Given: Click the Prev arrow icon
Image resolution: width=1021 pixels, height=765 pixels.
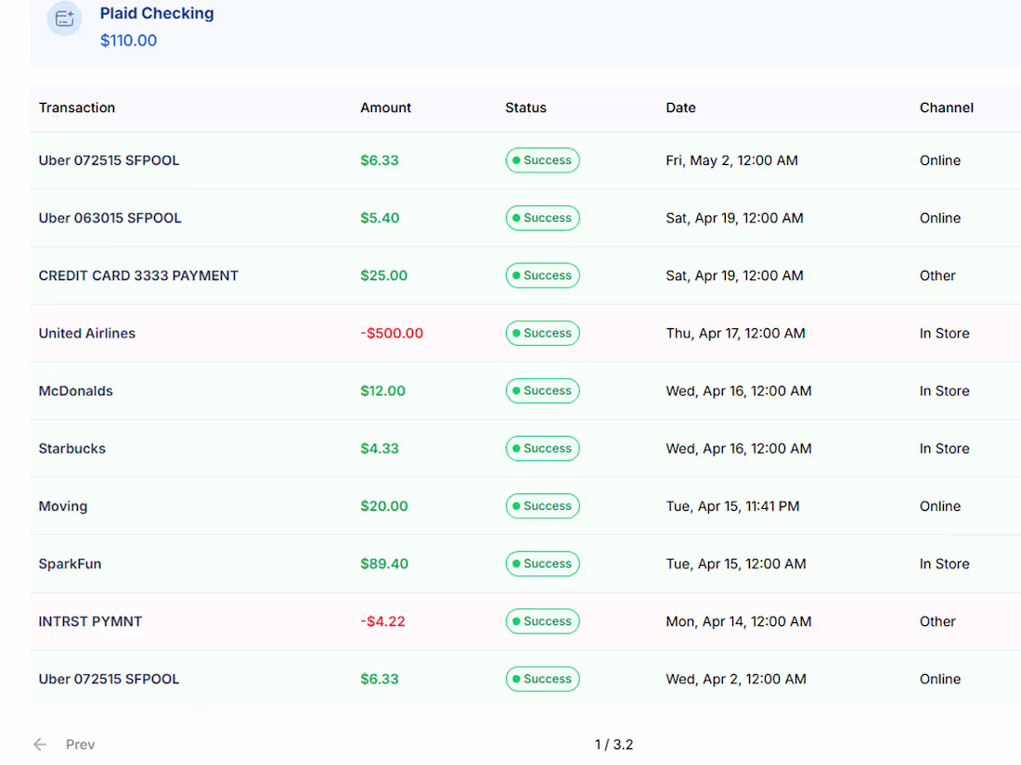Looking at the screenshot, I should [40, 745].
